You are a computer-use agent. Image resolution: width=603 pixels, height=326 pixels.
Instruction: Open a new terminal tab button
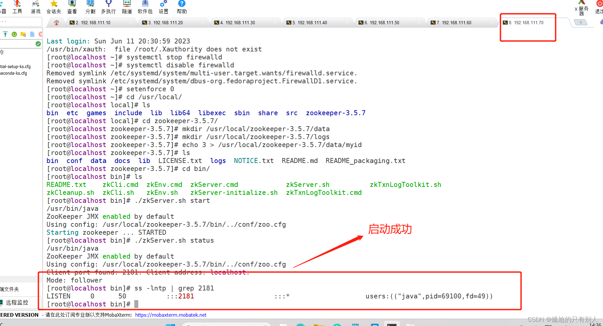(x=581, y=23)
